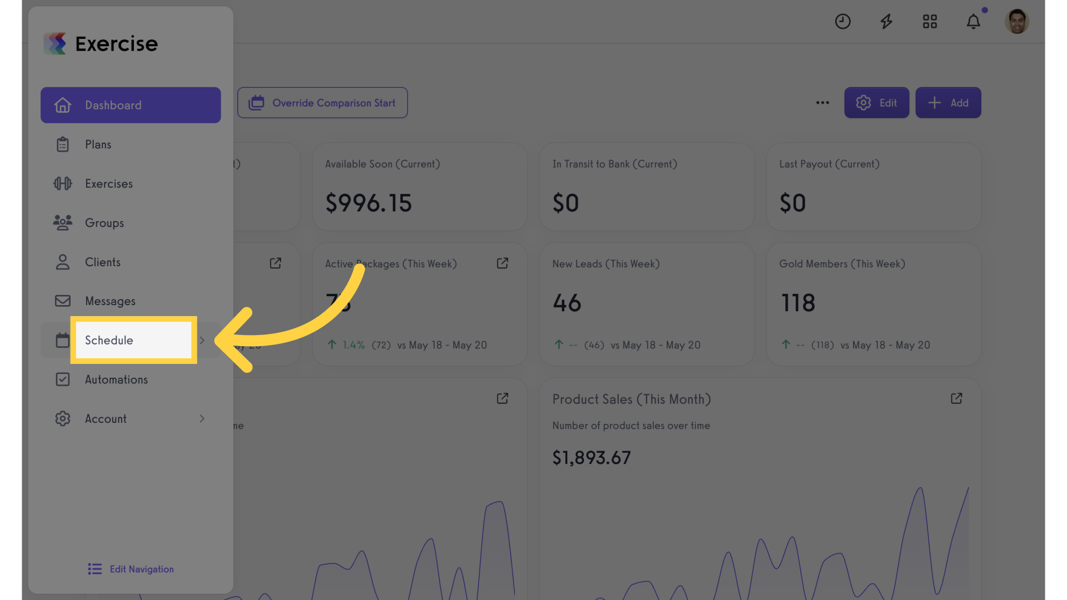Click the Messages envelope icon
This screenshot has width=1067, height=600.
tap(63, 301)
